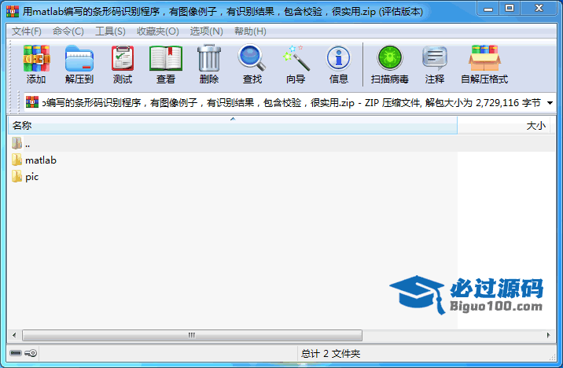Image resolution: width=563 pixels, height=368 pixels.
Task: Select the matlab folder icon
Action: point(17,160)
